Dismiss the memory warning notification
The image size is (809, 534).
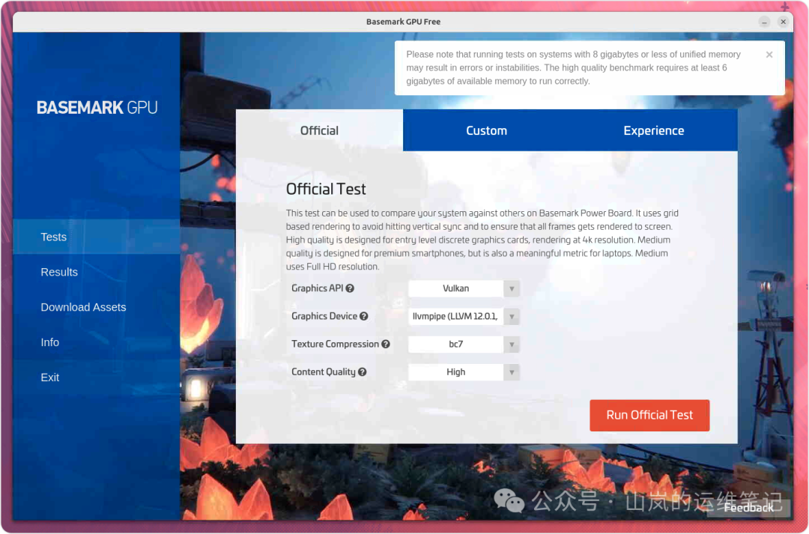tap(769, 55)
